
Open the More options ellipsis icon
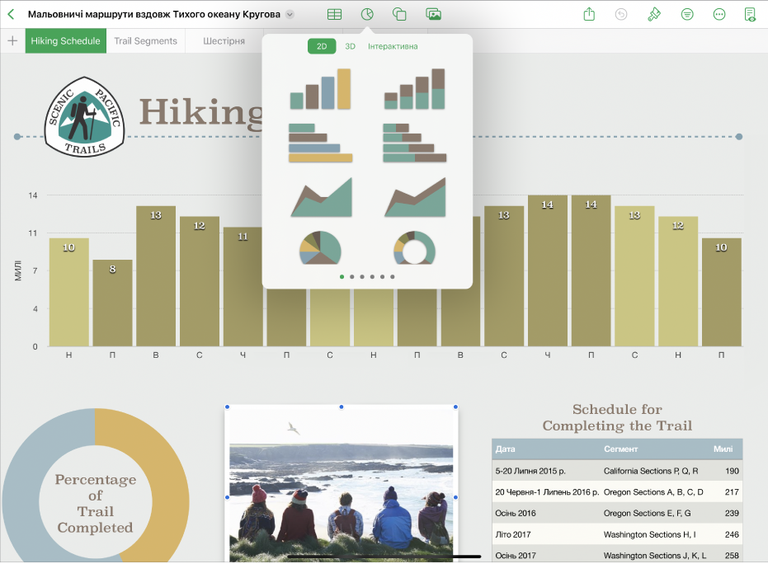(719, 15)
